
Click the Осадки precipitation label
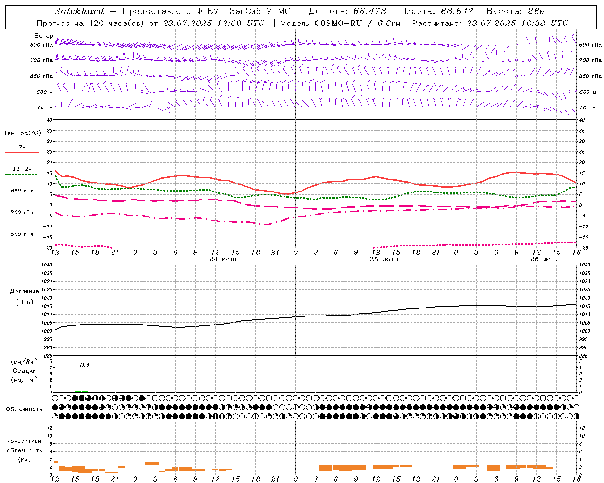point(24,371)
